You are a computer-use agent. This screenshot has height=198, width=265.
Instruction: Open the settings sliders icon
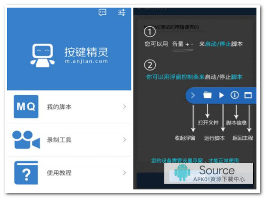coord(122,12)
